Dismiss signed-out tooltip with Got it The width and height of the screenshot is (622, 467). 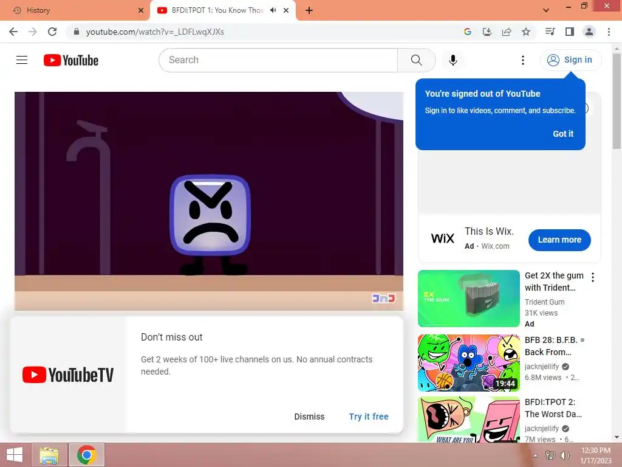563,134
